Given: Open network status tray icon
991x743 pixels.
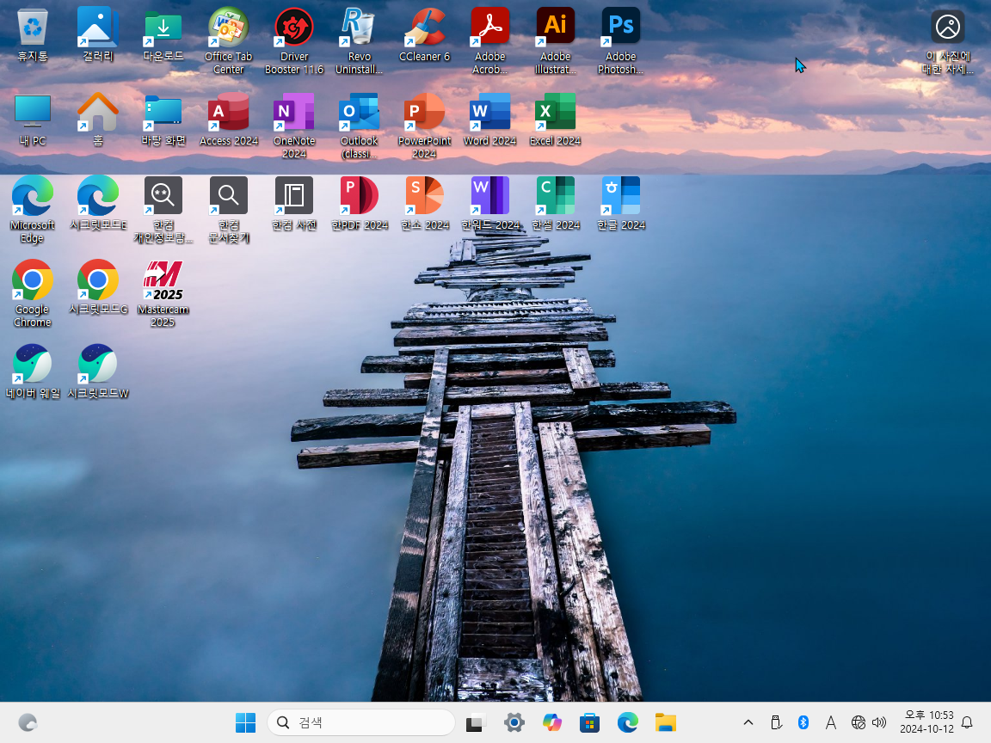Looking at the screenshot, I should tap(858, 722).
